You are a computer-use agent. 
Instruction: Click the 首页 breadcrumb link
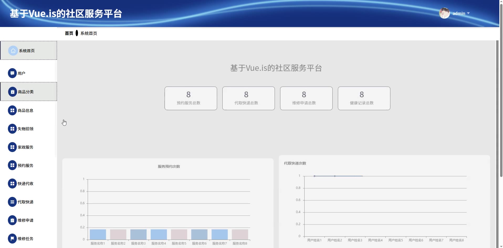pyautogui.click(x=69, y=33)
